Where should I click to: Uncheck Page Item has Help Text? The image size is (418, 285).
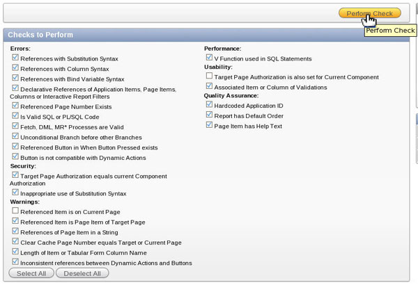[210, 126]
